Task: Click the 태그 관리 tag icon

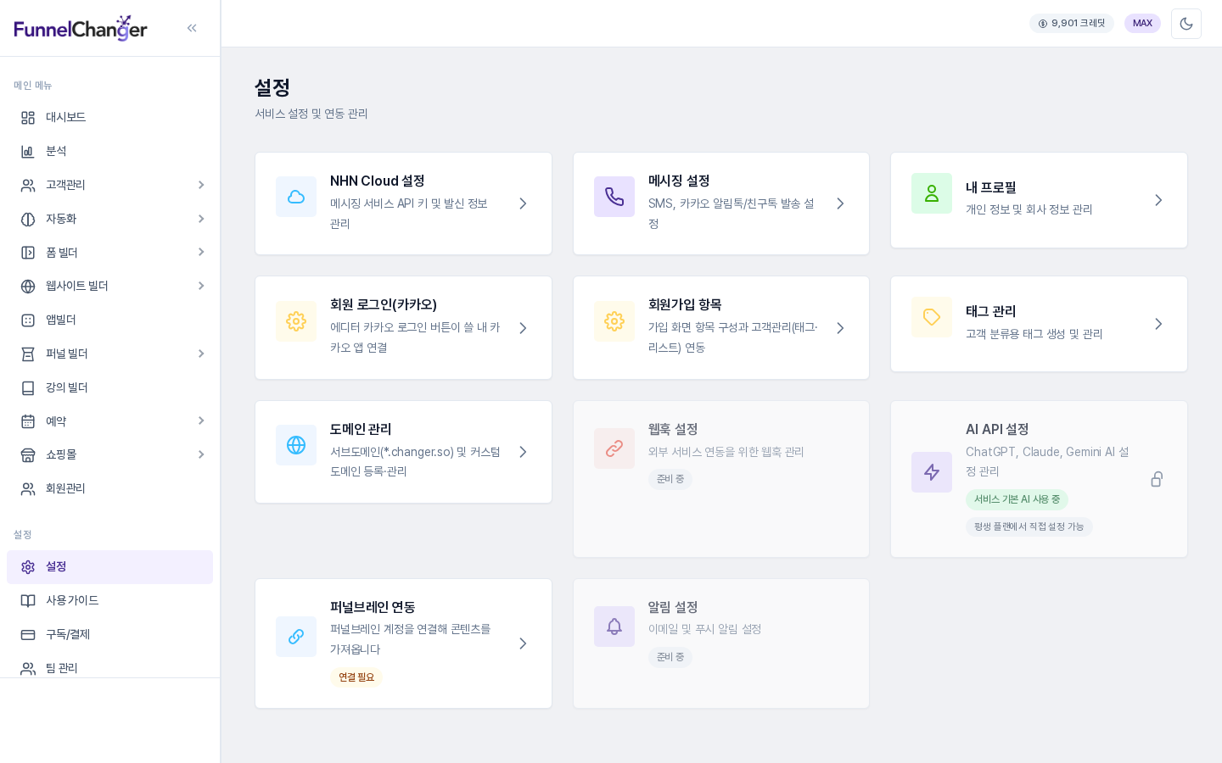Action: pos(932,317)
